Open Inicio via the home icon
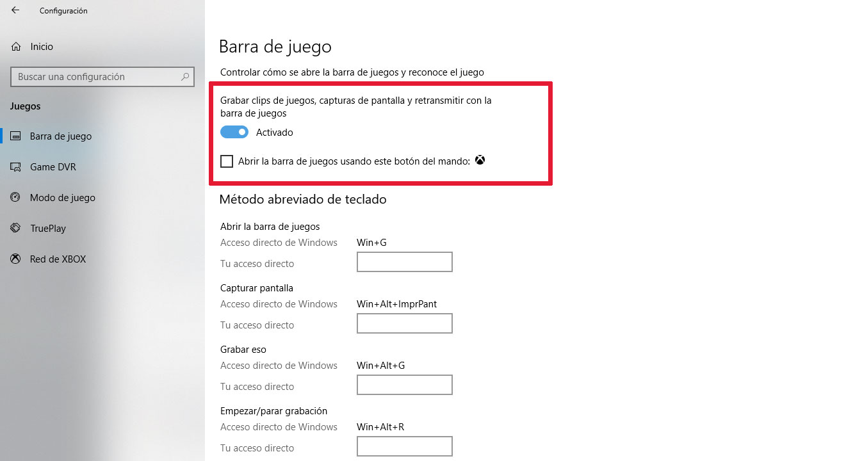This screenshot has height=461, width=846. click(x=16, y=47)
